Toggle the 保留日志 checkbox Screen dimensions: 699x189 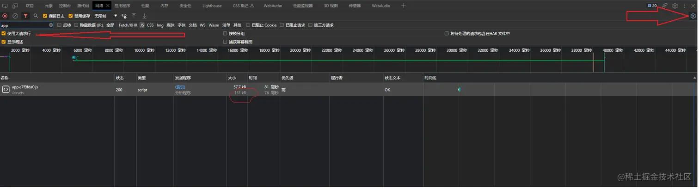tap(45, 16)
